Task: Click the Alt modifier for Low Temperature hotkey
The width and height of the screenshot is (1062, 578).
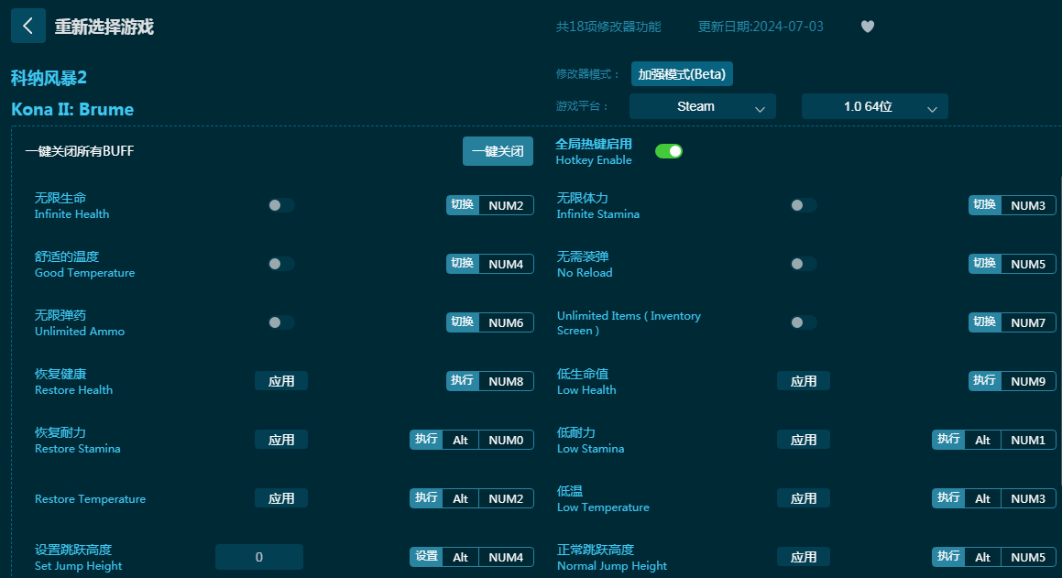Action: (983, 498)
